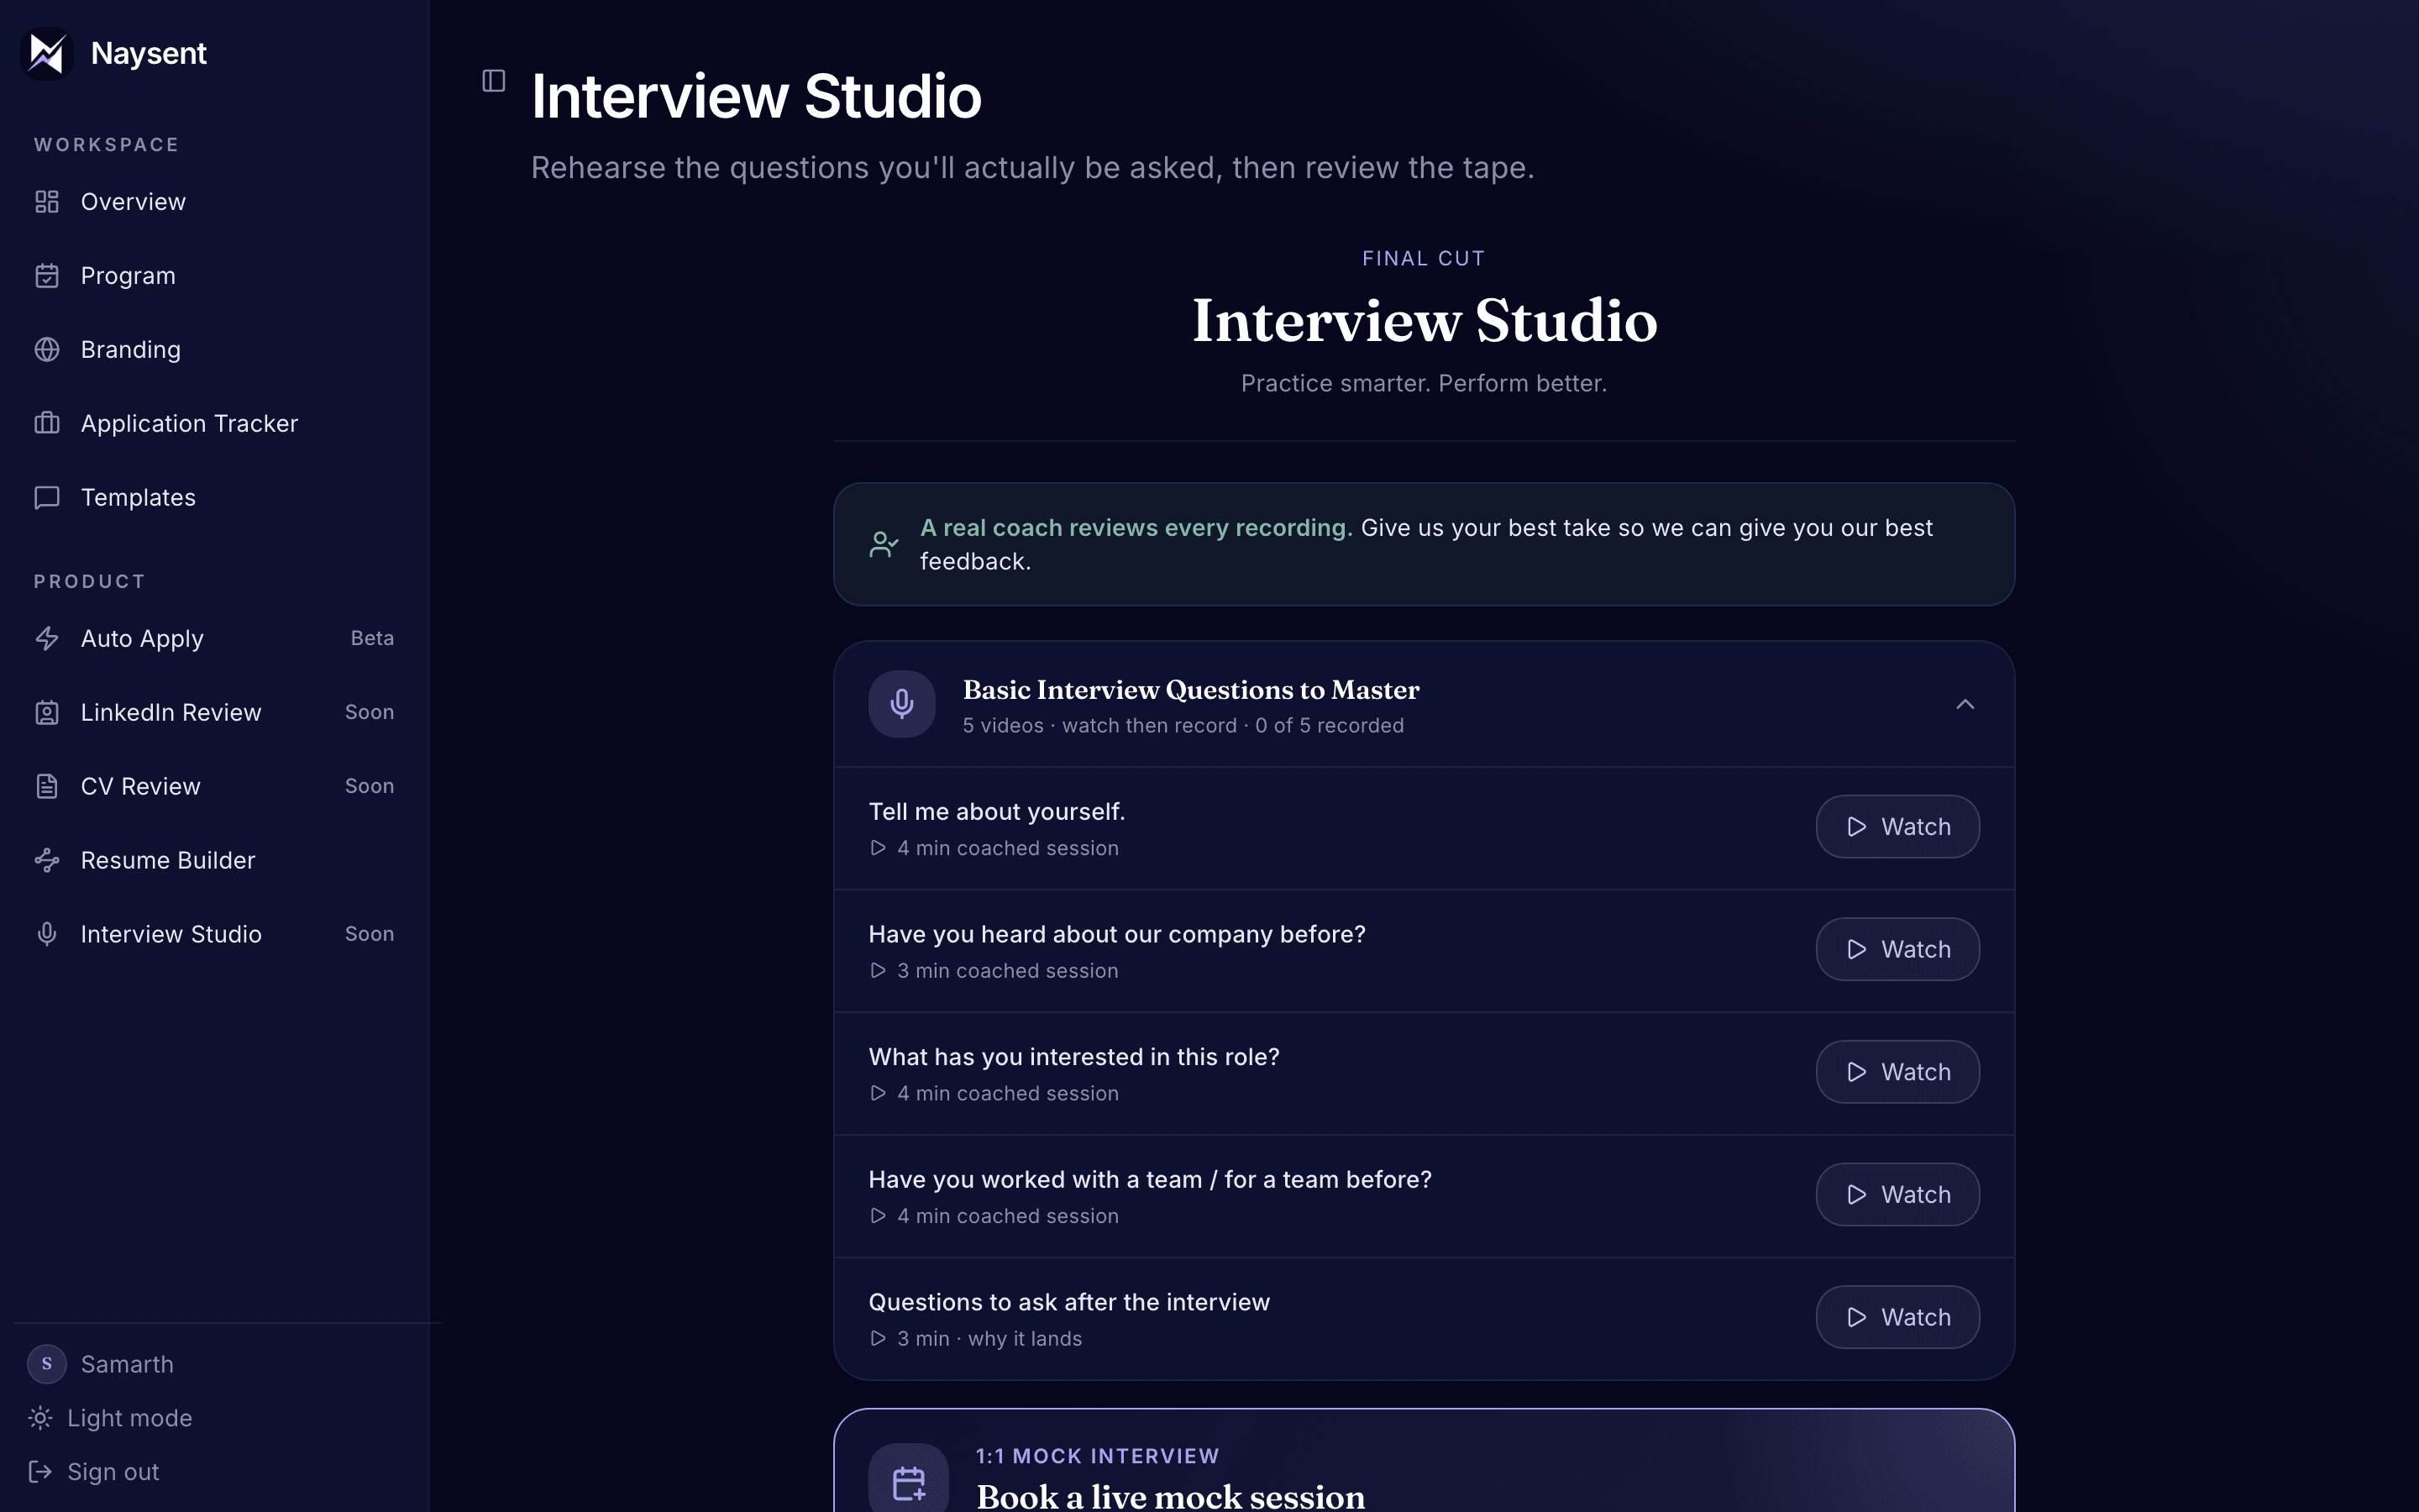
Task: Open Resume Builder
Action: (215, 861)
